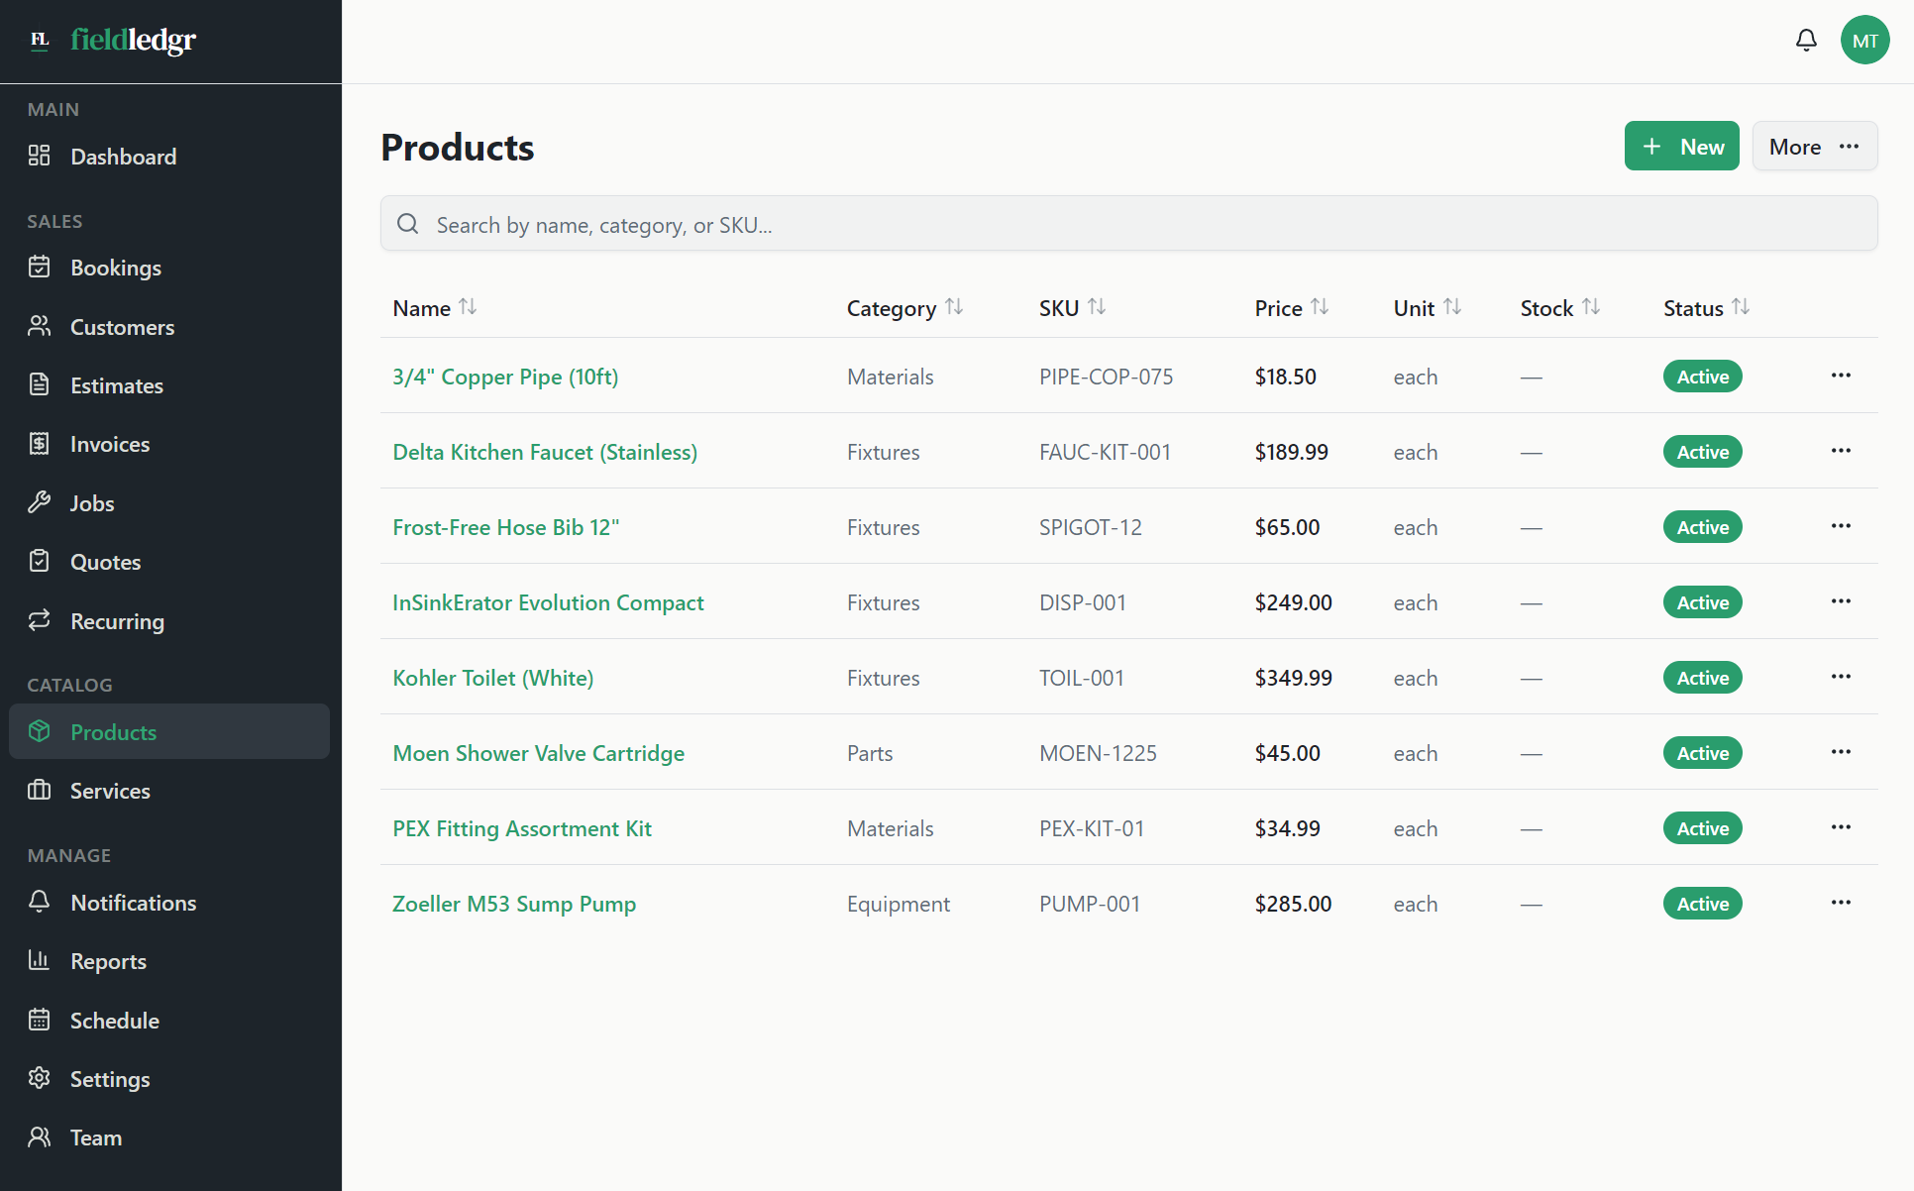This screenshot has width=1914, height=1191.
Task: Click the Recurring arrows icon
Action: pyautogui.click(x=40, y=620)
